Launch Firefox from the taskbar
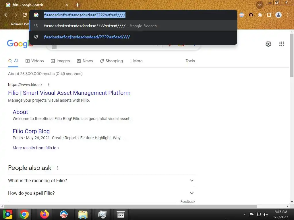 (45, 214)
